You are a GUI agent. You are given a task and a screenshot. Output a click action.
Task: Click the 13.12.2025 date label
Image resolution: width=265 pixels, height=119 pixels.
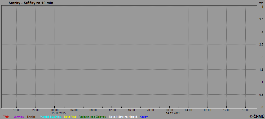click(59, 113)
